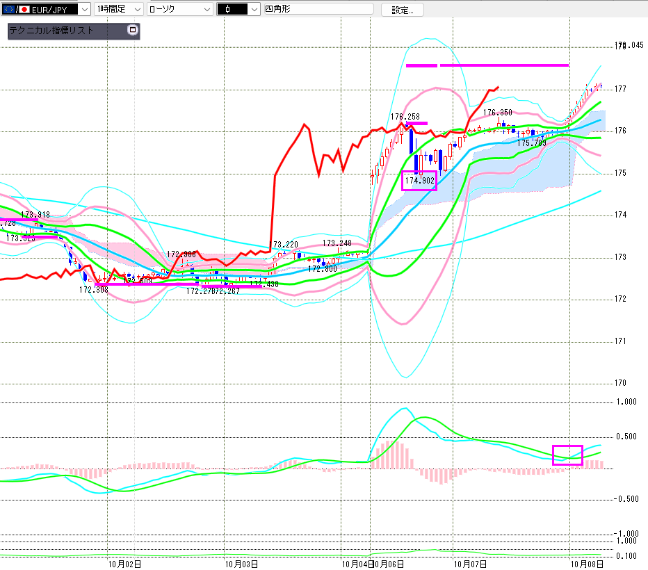This screenshot has width=648, height=570.
Task: Click the 176.350 high price label
Action: click(x=498, y=112)
